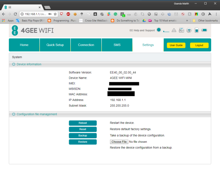The width and height of the screenshot is (220, 179).
Task: Open the Cross-Site WebSock bookmark
Action: 94,21
